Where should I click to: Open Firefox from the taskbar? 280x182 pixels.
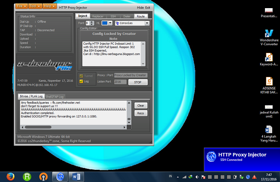pos(10,177)
